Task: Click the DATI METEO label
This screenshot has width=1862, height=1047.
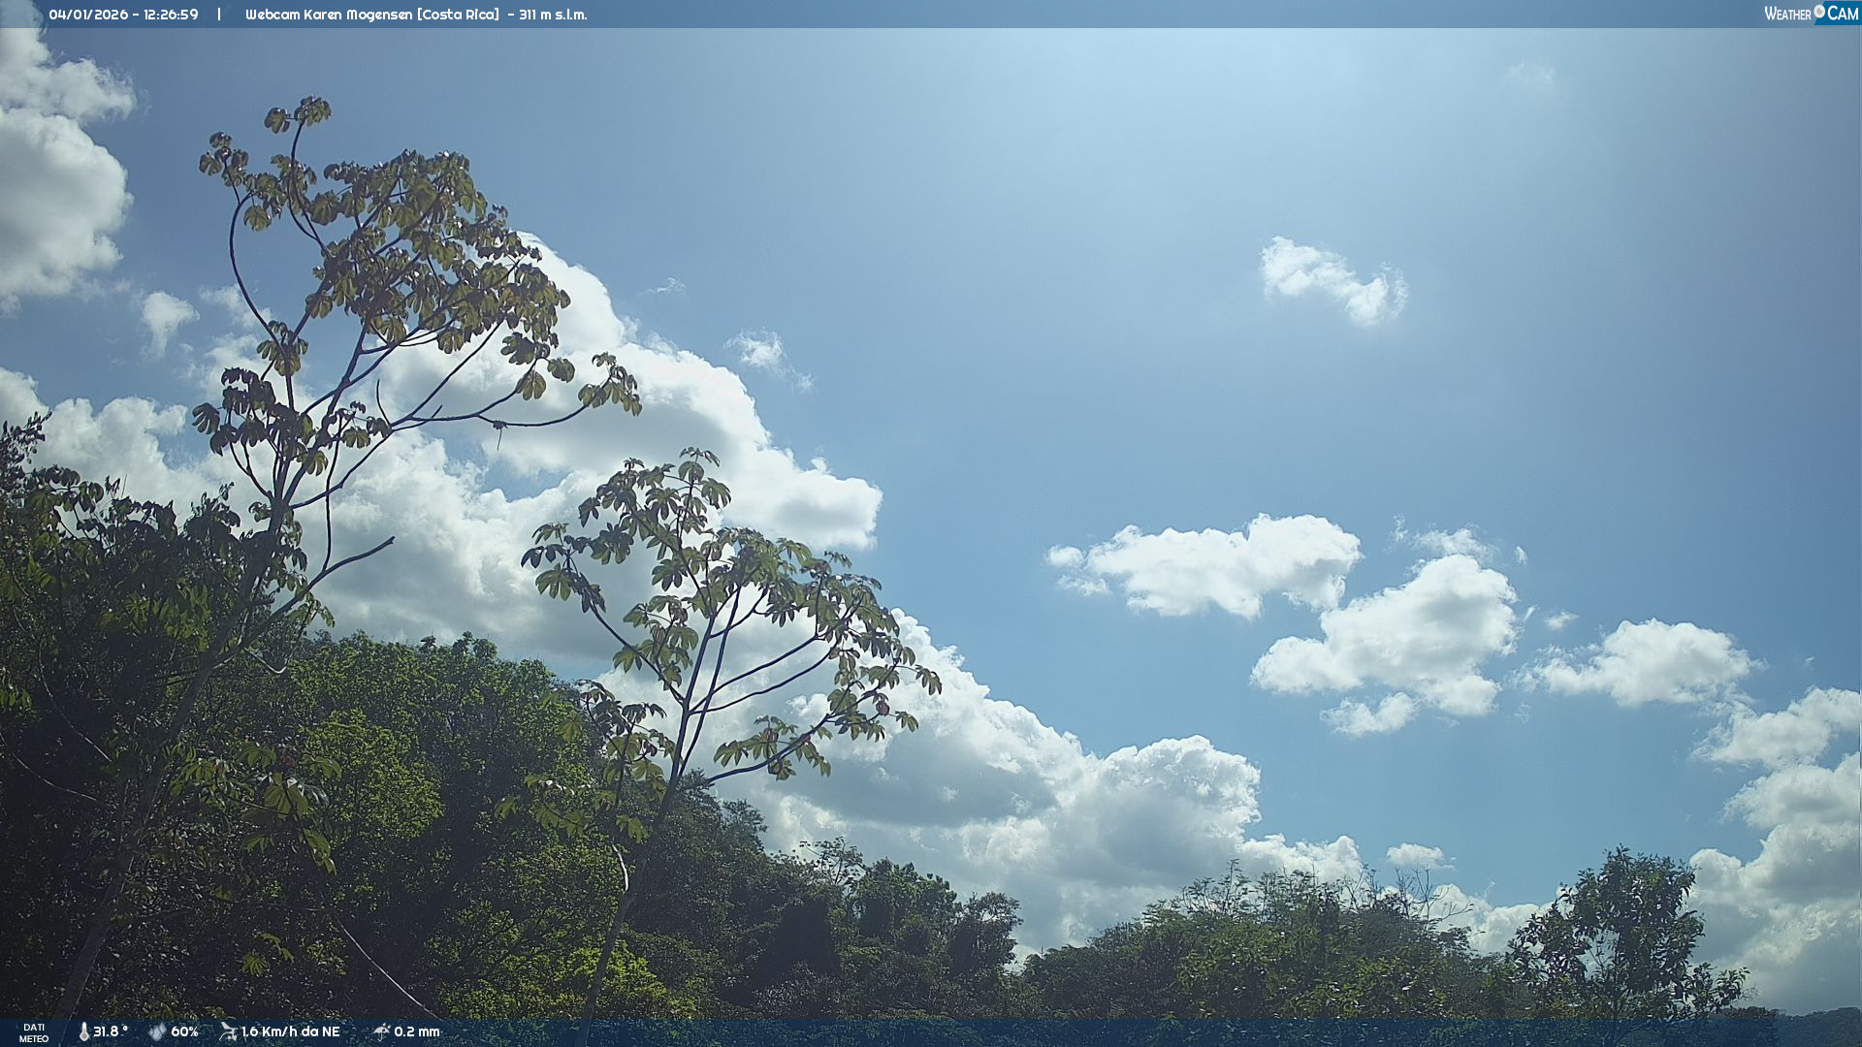Action: (34, 1032)
